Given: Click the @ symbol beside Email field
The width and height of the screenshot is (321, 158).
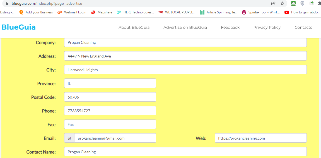Looking at the screenshot, I should click(x=69, y=138).
